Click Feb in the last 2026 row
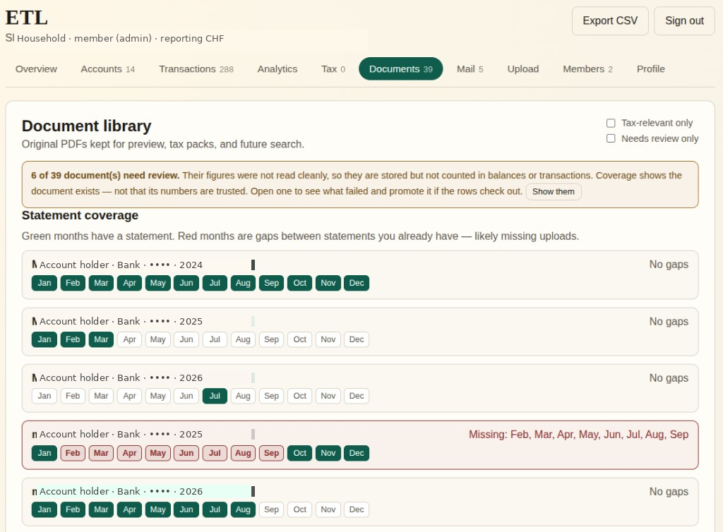Image resolution: width=723 pixels, height=532 pixels. pyautogui.click(x=73, y=509)
